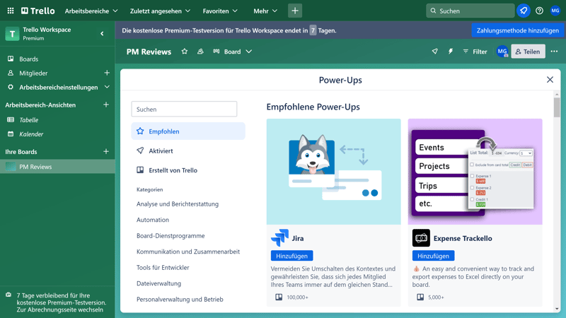Select the Empfohlen tab
566x318 pixels.
[x=188, y=131]
